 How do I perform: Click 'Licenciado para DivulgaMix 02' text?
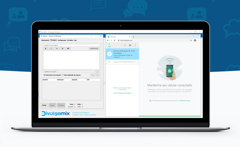(x=81, y=113)
